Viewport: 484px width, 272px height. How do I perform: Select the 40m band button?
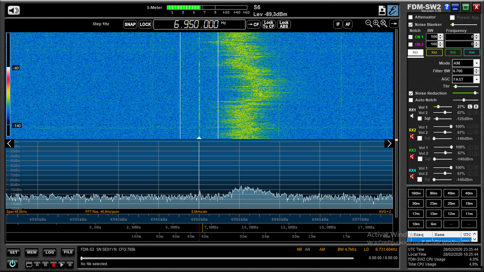click(x=469, y=193)
